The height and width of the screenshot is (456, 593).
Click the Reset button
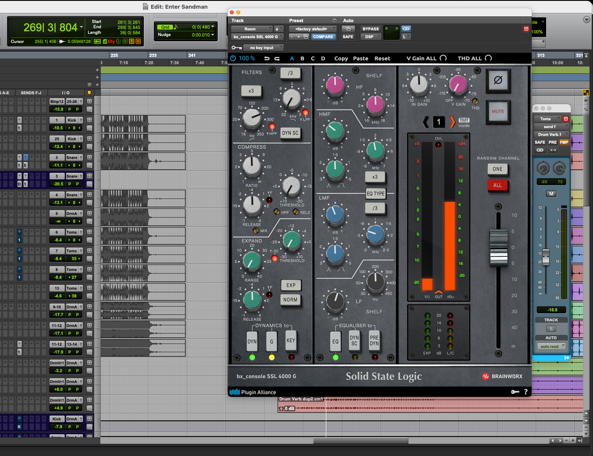pyautogui.click(x=382, y=58)
